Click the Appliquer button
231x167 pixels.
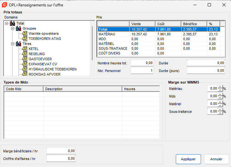(x=188, y=159)
